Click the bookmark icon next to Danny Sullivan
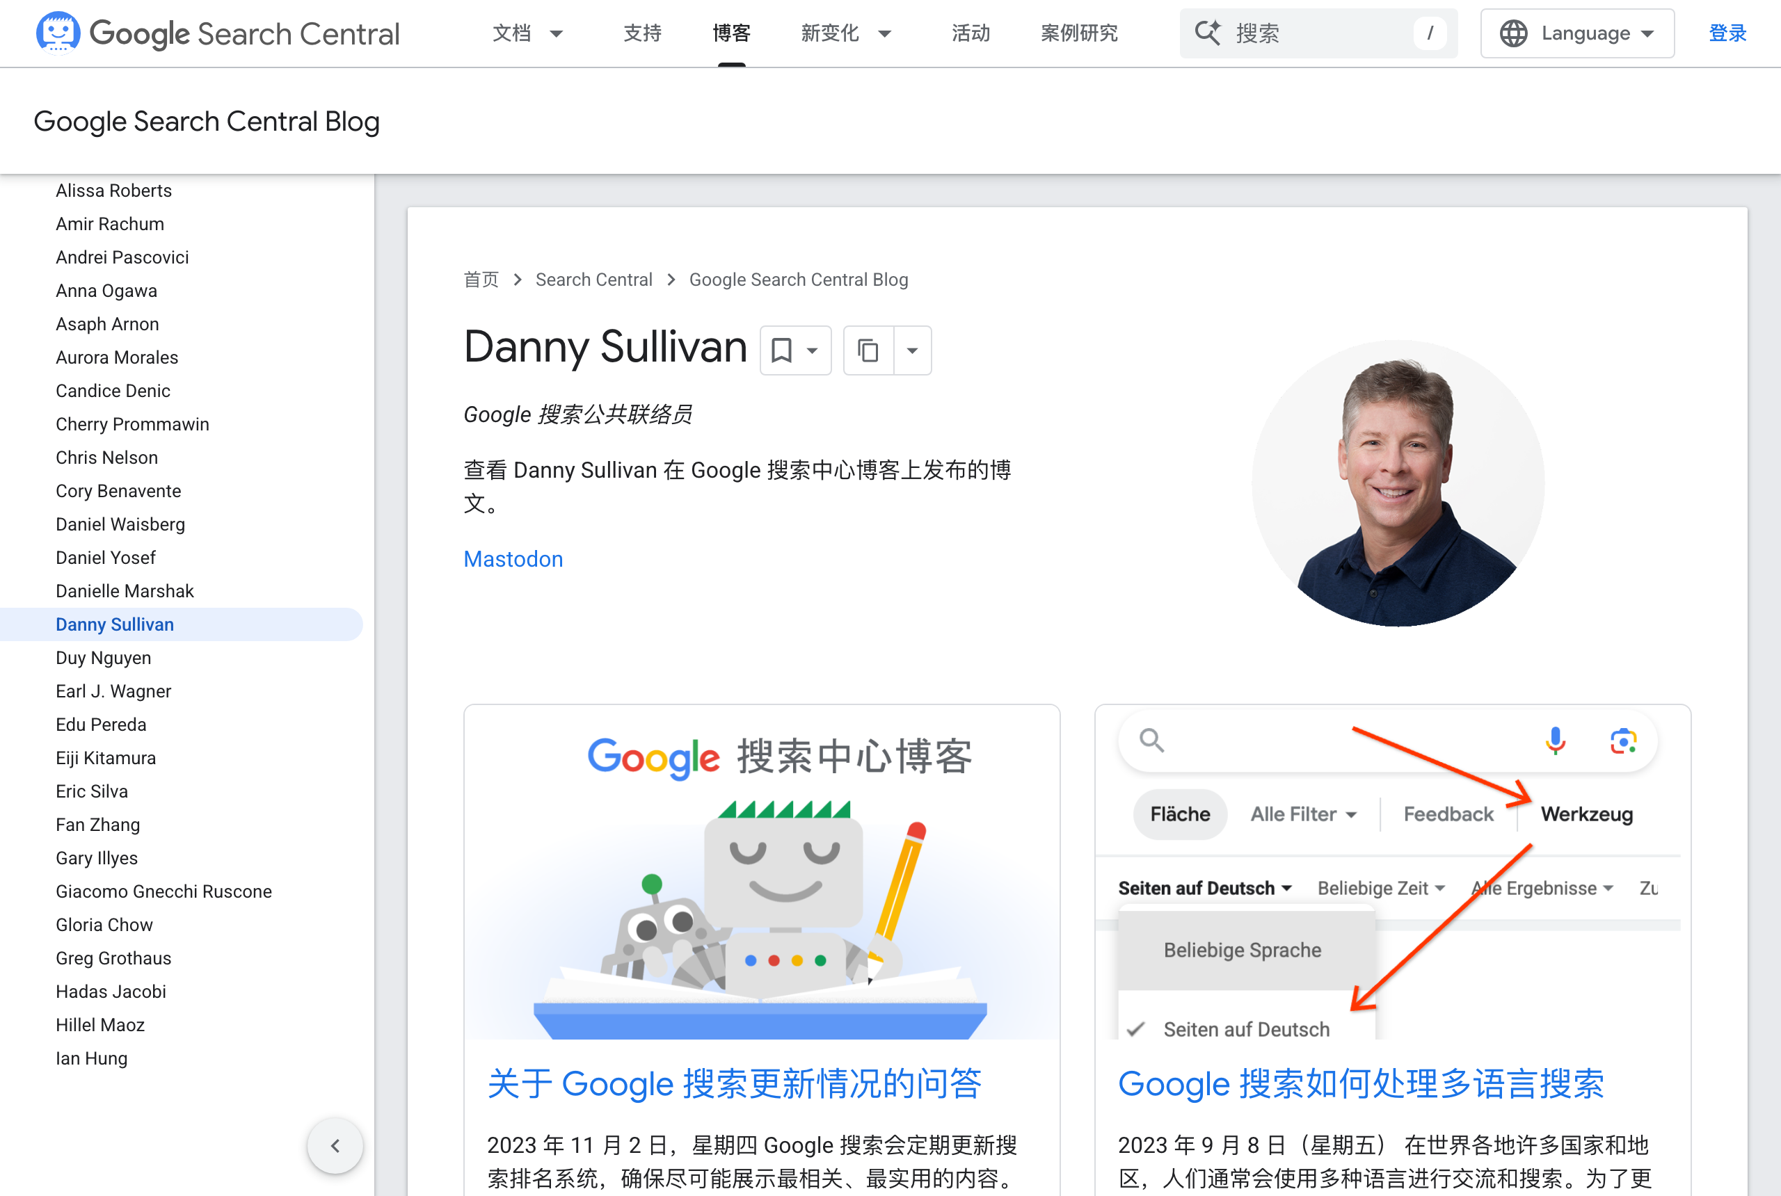Viewport: 1781px width, 1196px height. coord(781,351)
